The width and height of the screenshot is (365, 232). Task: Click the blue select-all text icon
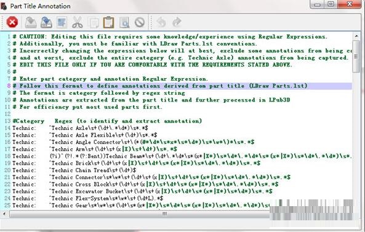pyautogui.click(x=62, y=22)
